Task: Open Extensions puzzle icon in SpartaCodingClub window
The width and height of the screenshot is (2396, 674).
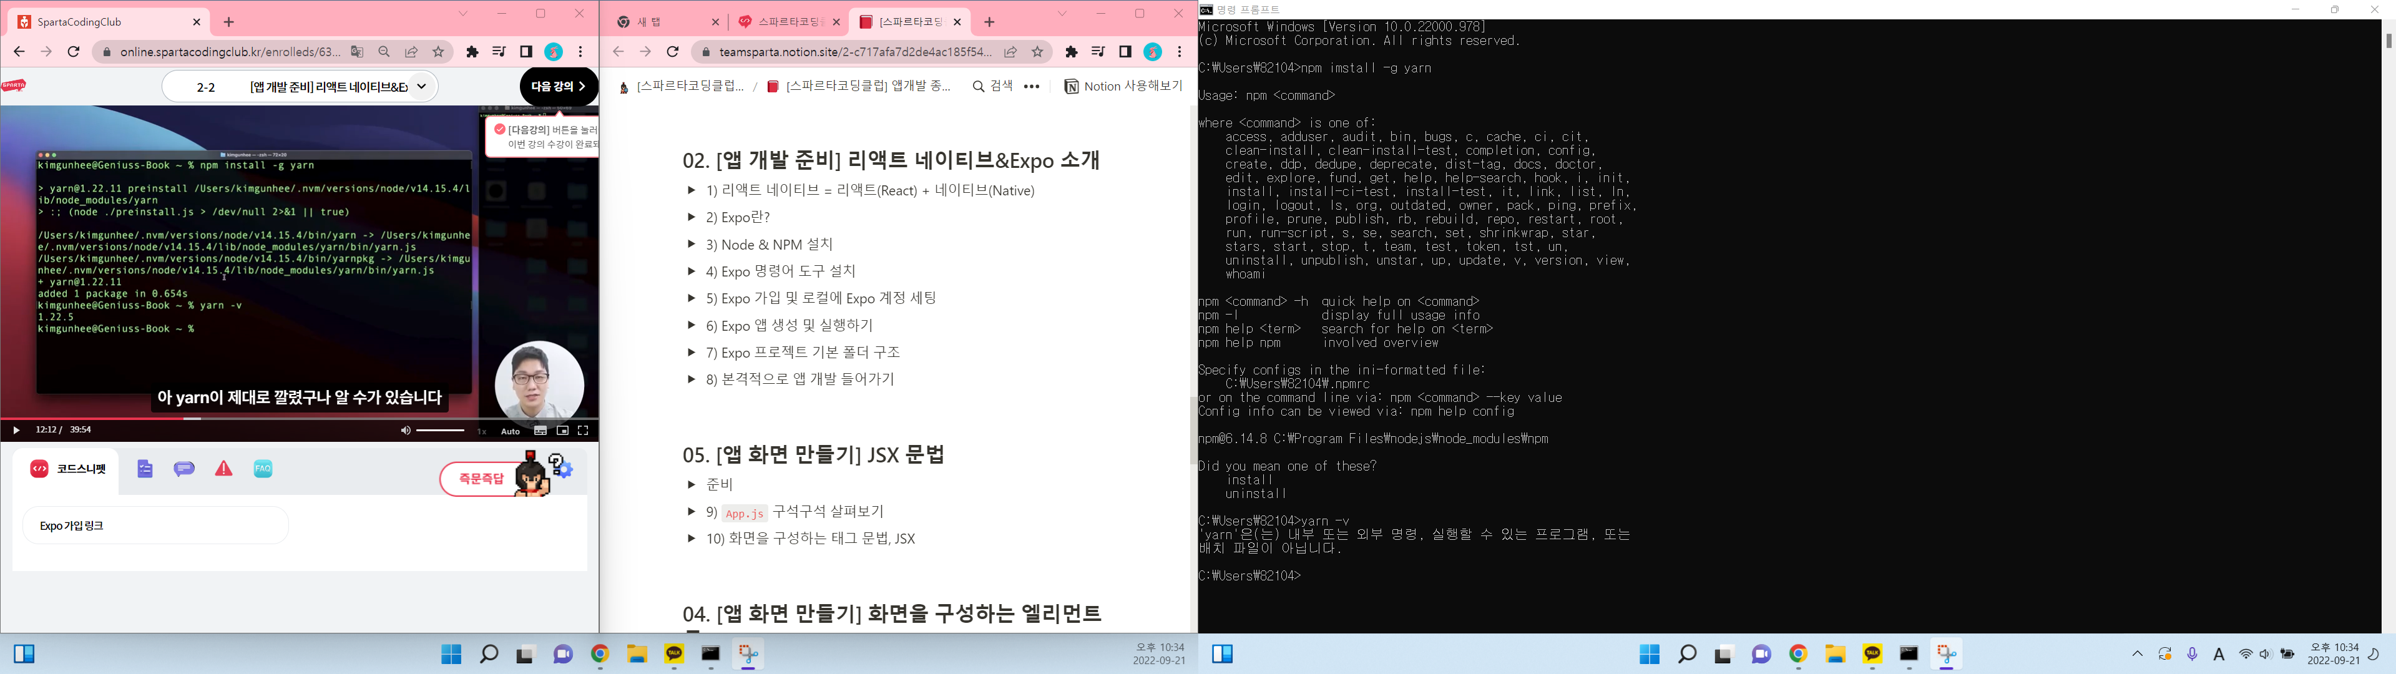Action: (472, 52)
